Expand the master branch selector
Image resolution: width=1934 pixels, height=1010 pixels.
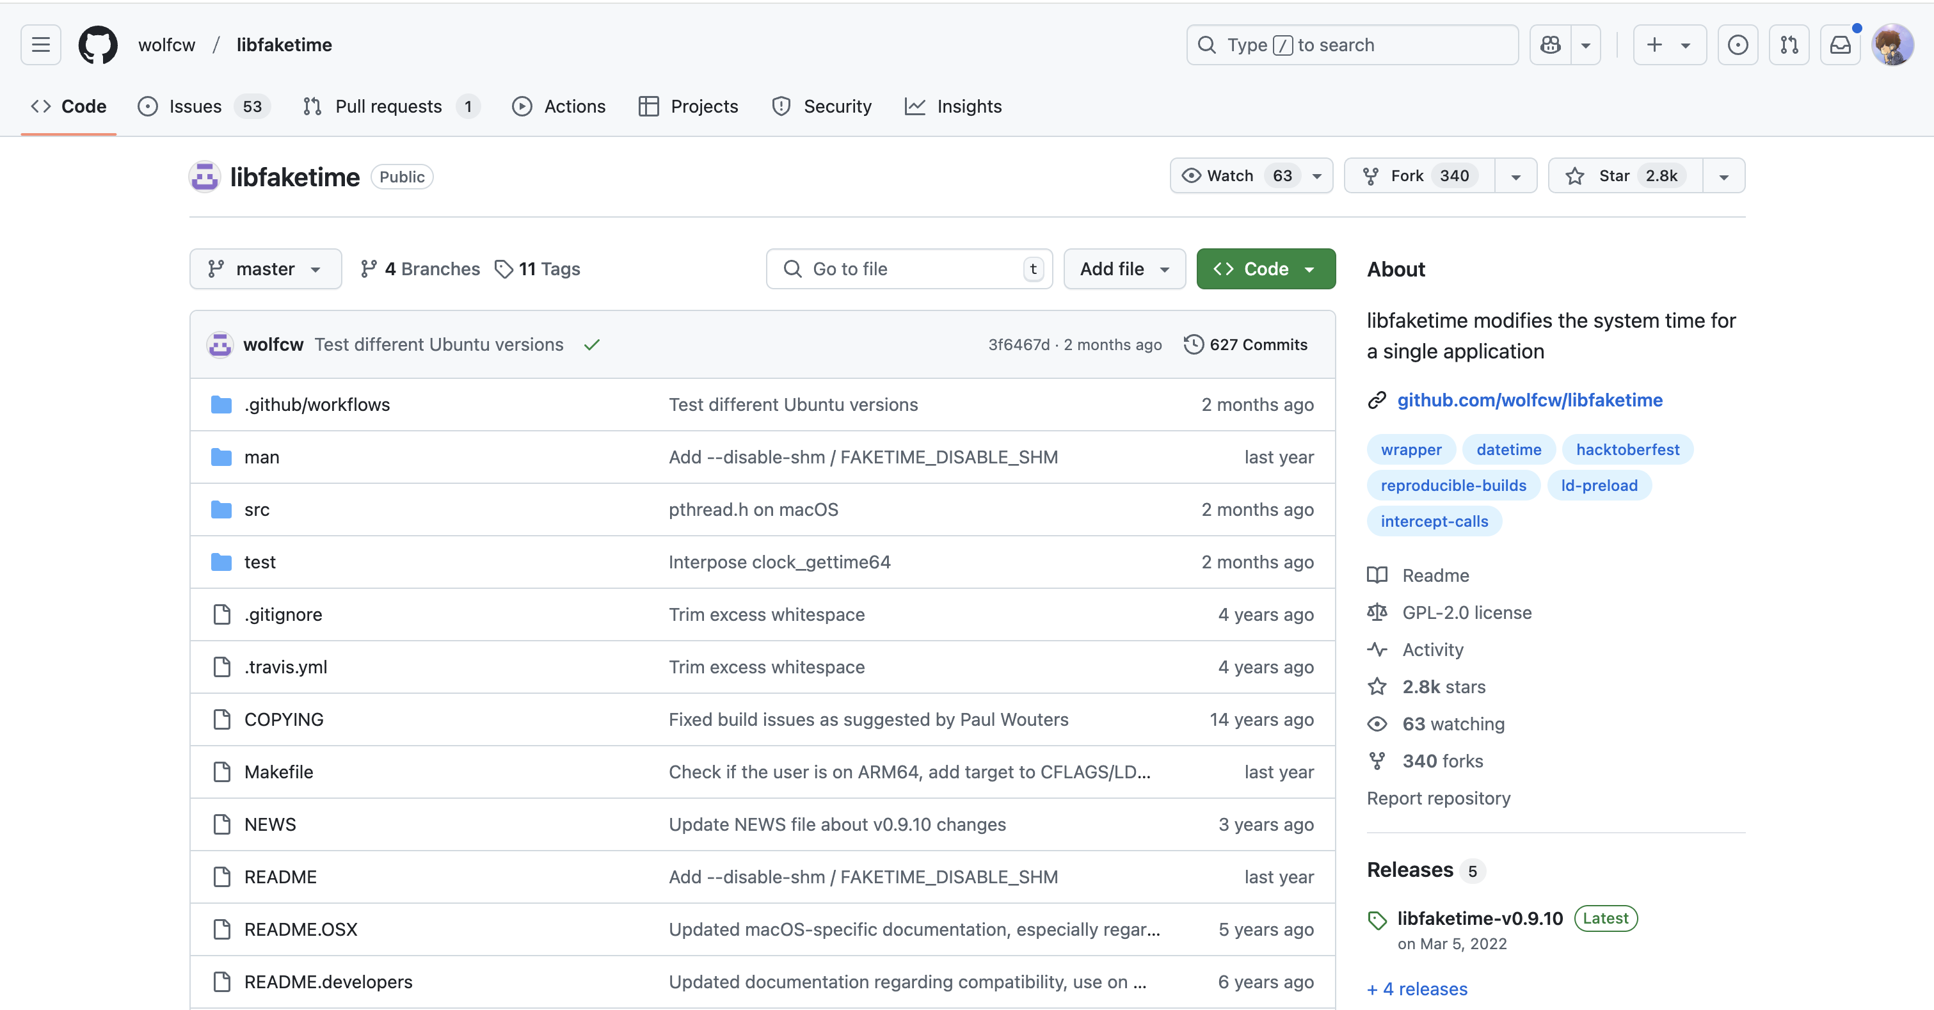265,269
